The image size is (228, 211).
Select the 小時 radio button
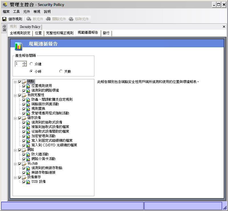[31, 71]
